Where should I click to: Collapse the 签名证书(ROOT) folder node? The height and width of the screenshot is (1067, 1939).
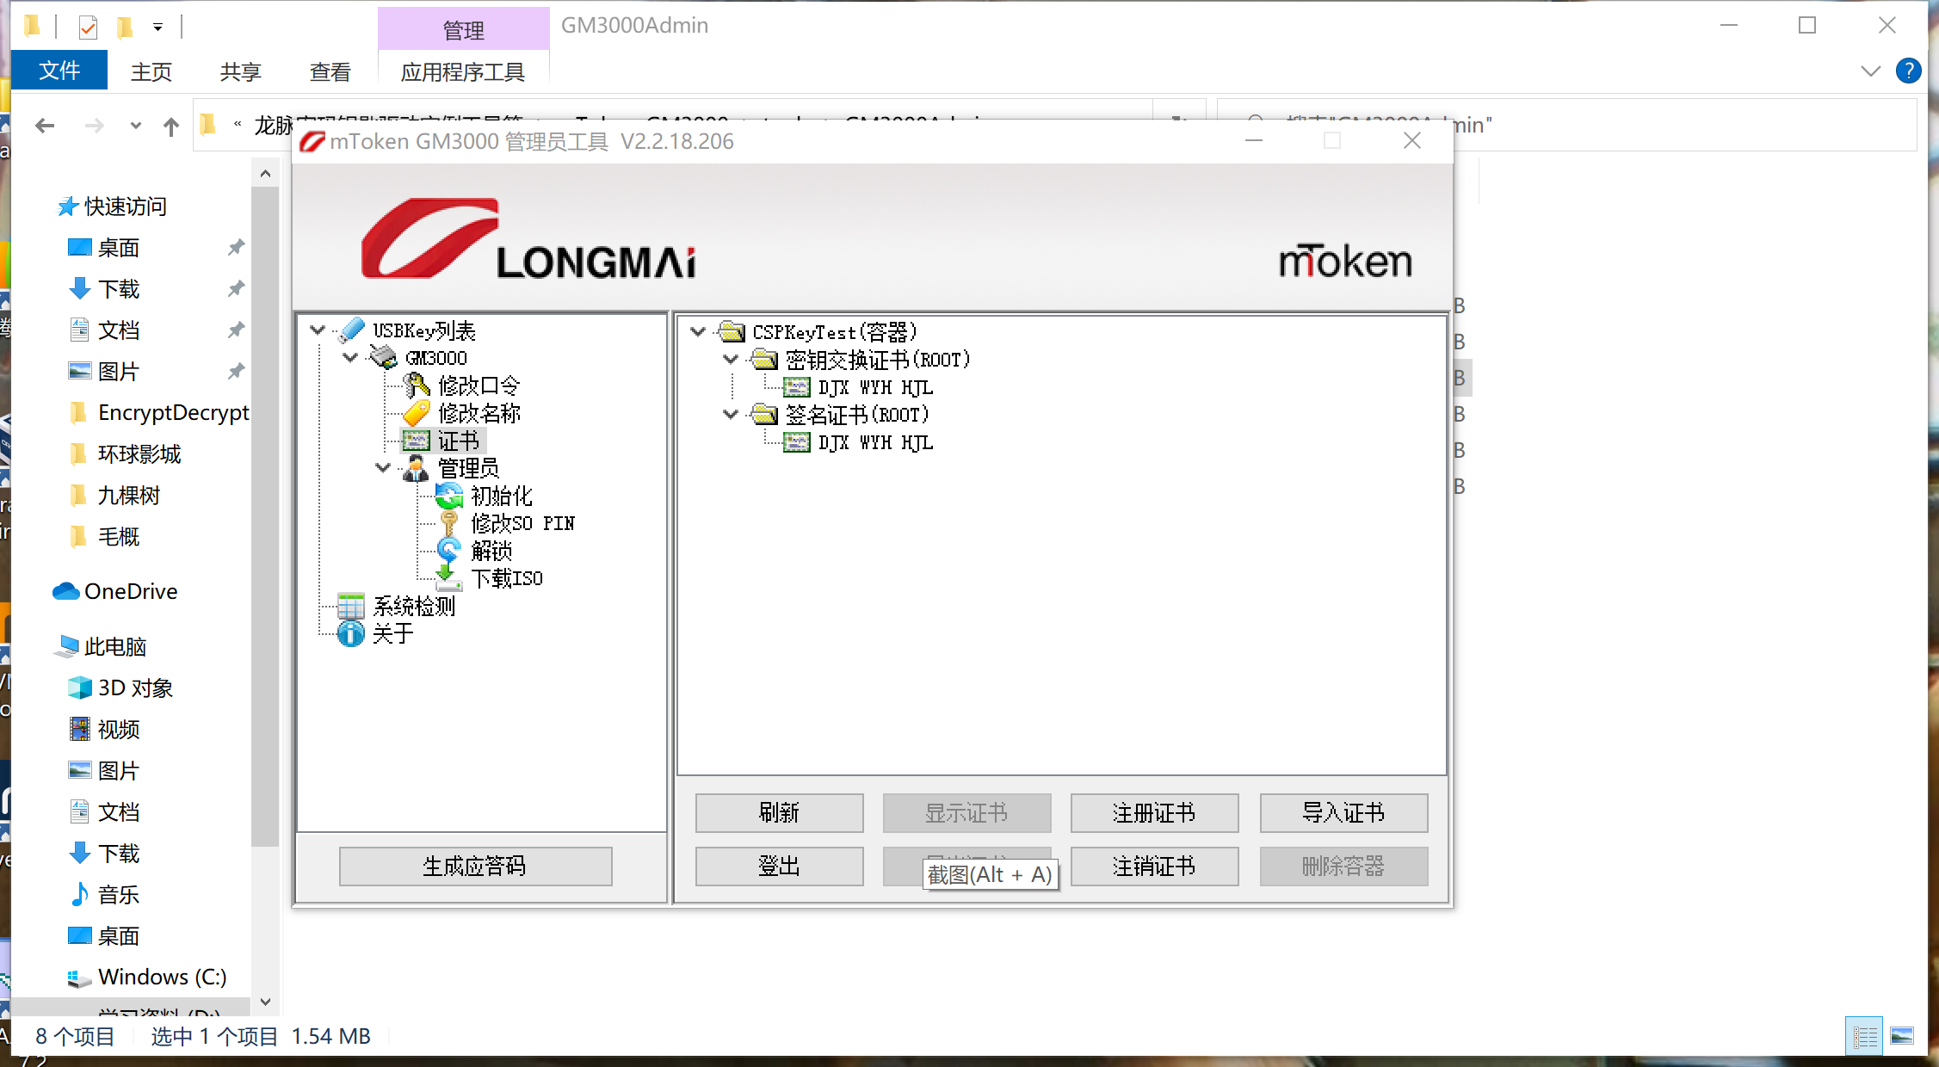click(x=731, y=415)
